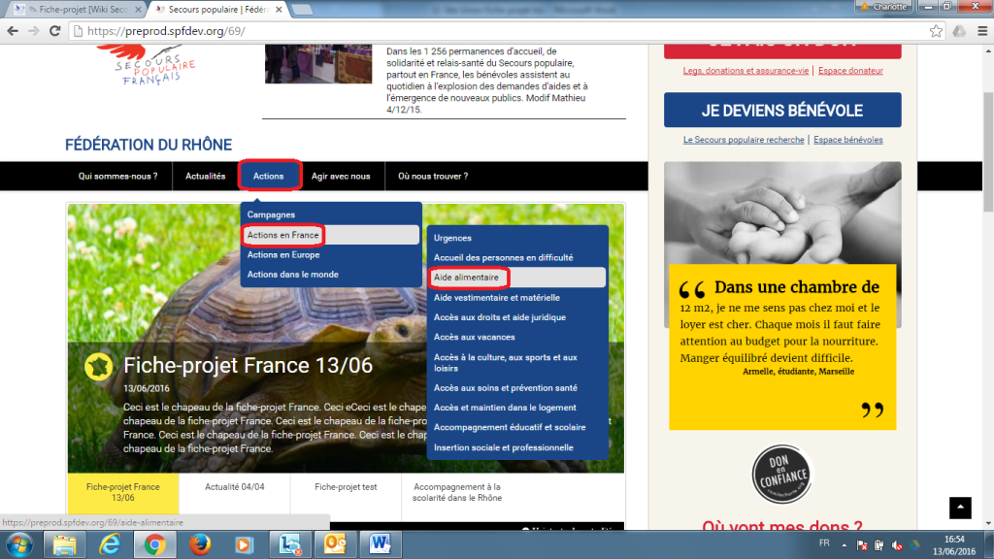Open Lync from the taskbar

pyautogui.click(x=289, y=544)
